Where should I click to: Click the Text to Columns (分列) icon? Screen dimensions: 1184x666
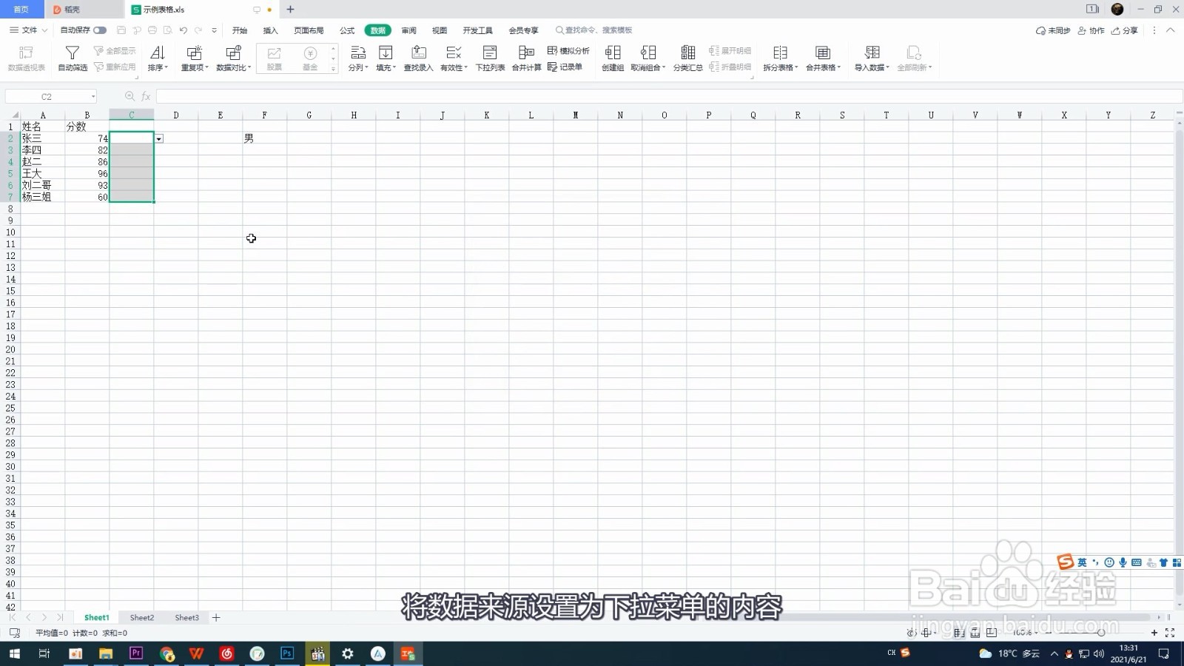click(x=358, y=53)
